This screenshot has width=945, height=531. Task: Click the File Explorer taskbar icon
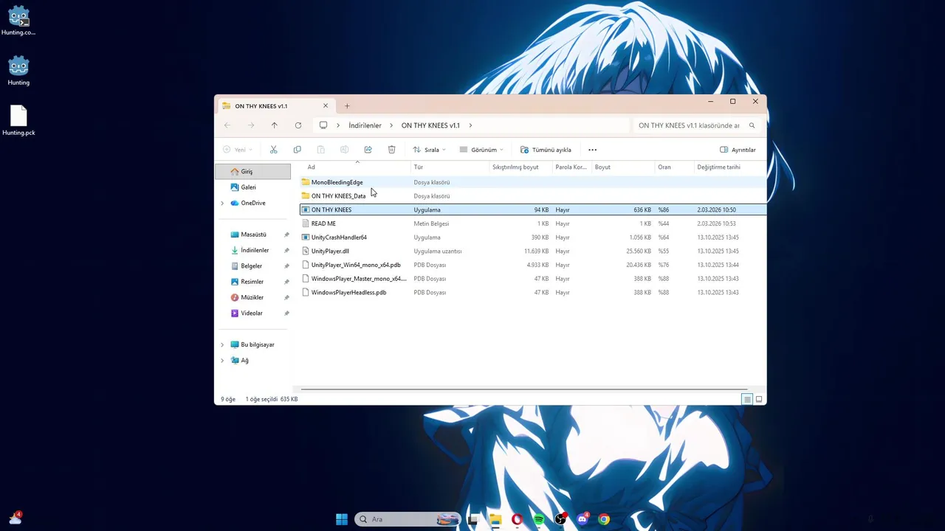[x=495, y=519]
